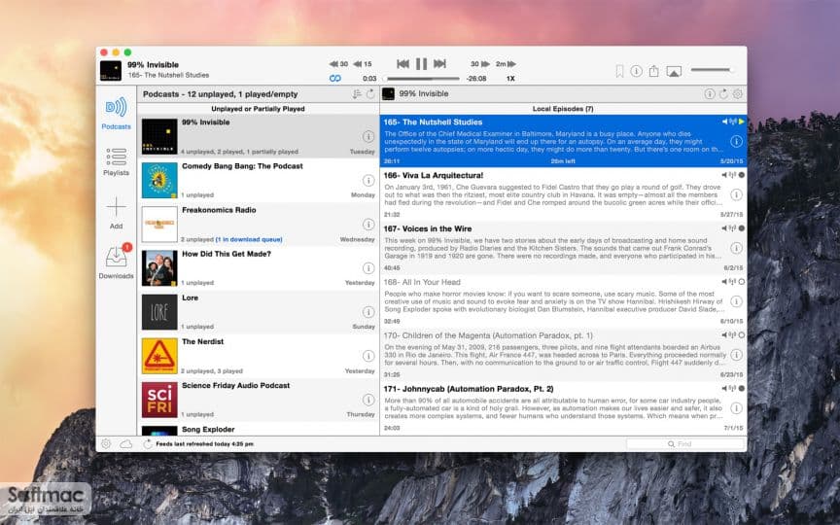
Task: Go to previous track
Action: point(402,64)
